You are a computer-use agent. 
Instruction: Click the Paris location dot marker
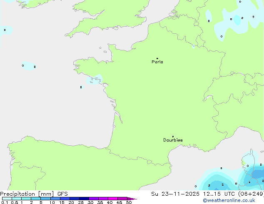(157, 58)
